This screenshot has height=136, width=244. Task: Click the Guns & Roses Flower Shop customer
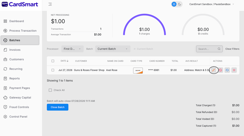tap(89, 70)
